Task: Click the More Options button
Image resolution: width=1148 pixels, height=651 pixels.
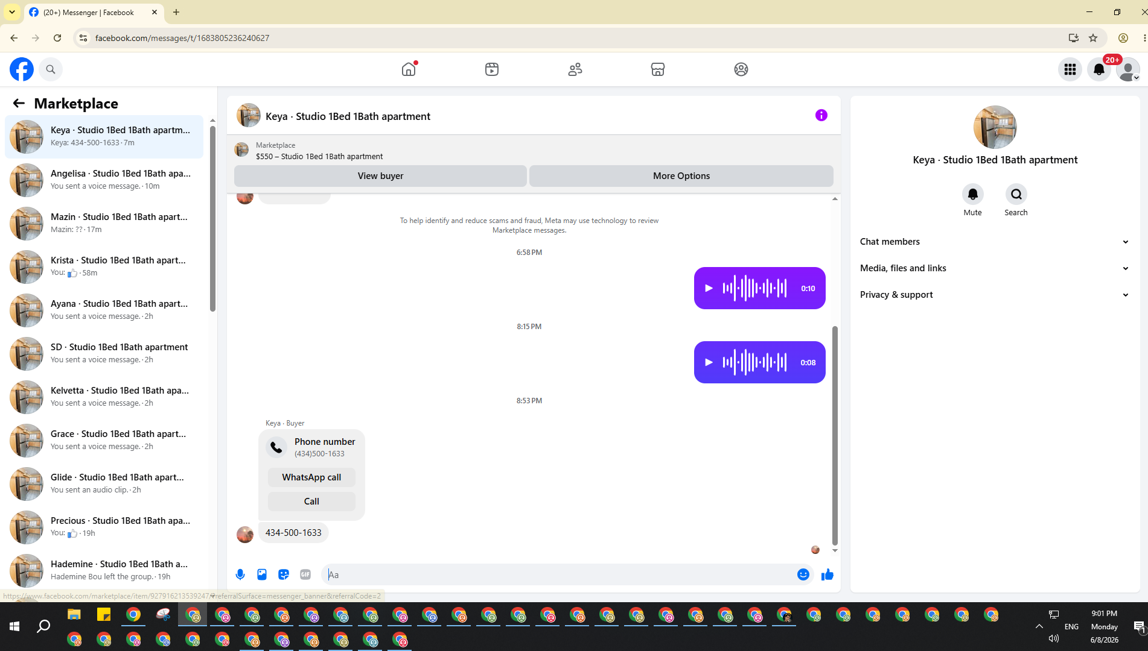Action: coord(681,176)
